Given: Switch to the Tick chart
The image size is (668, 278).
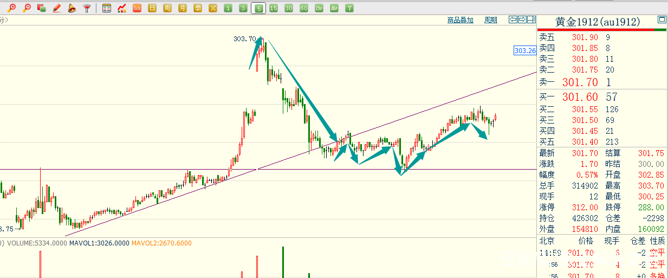Looking at the screenshot, I should click(137, 8).
